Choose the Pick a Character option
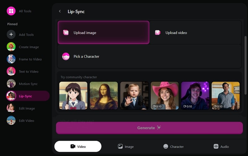This screenshot has height=156, width=248. point(149,57)
